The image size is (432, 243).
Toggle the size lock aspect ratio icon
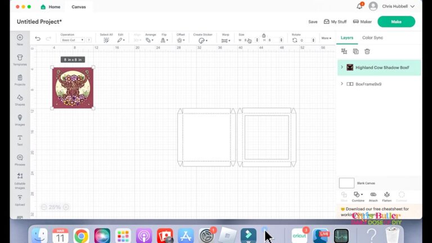(264, 35)
